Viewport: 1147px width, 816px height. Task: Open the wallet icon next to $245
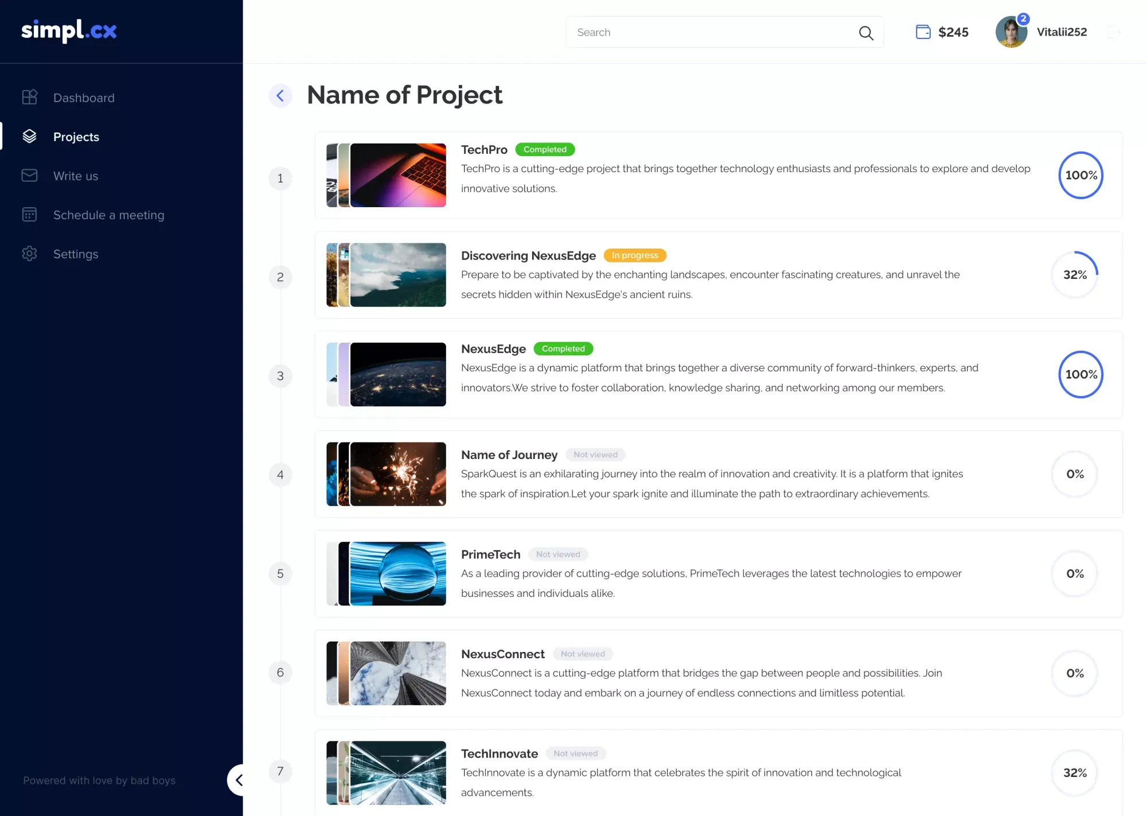pos(923,32)
